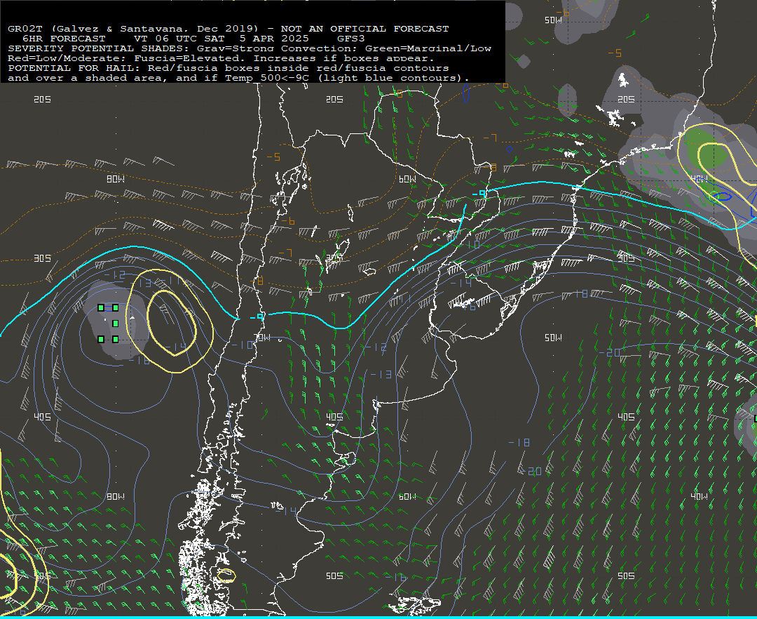Click the 50W label at the top edge
This screenshot has height=619, width=757.
pos(553,20)
